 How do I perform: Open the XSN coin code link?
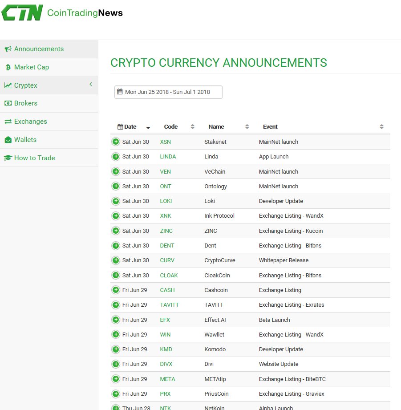coord(166,142)
